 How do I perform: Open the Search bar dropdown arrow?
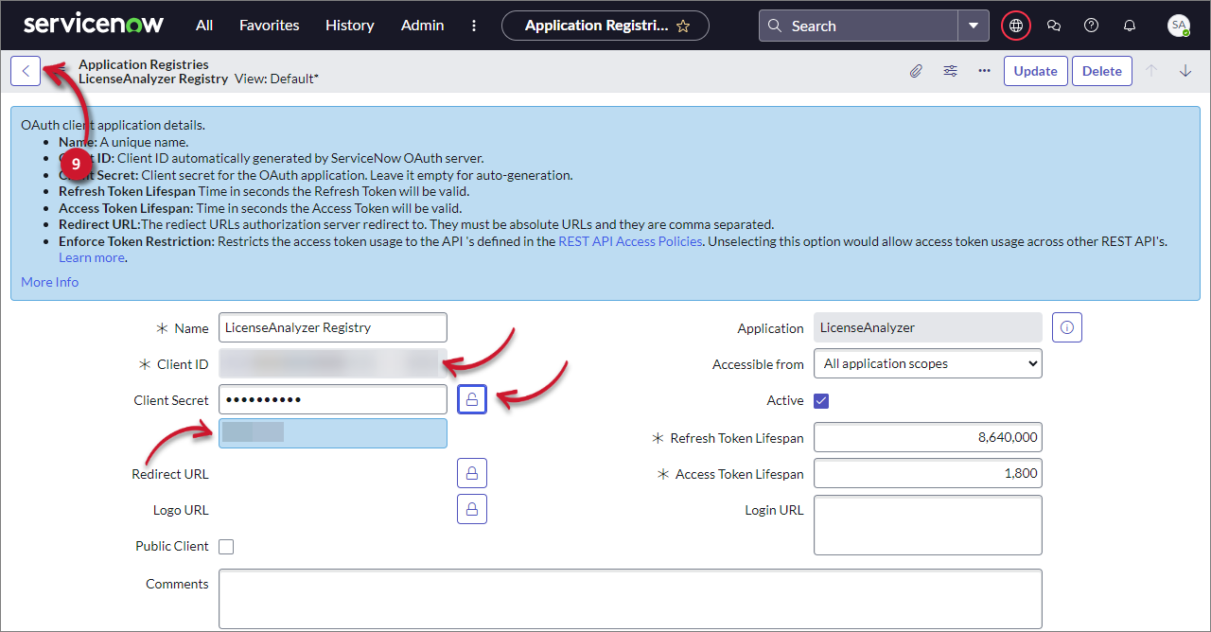pyautogui.click(x=974, y=25)
